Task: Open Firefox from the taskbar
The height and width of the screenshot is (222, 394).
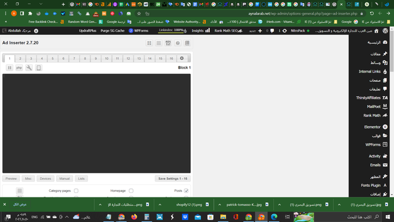Action: click(134, 217)
